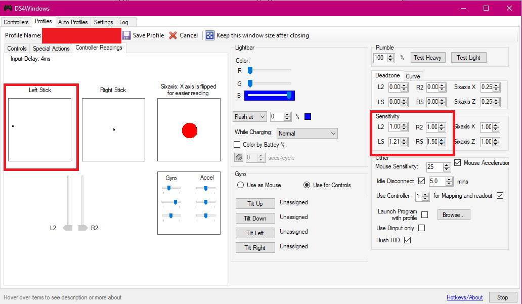
Task: Click the R2 trigger slider
Action: pyautogui.click(x=82, y=203)
